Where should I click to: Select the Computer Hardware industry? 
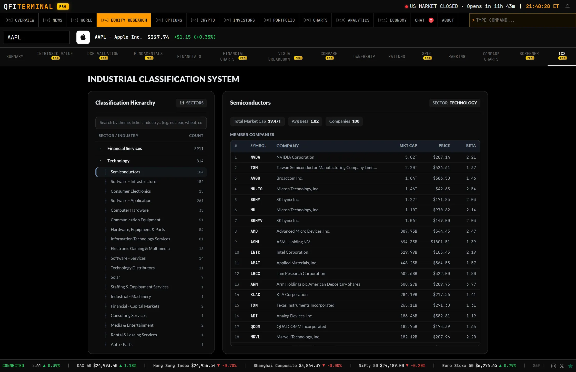[151, 210]
